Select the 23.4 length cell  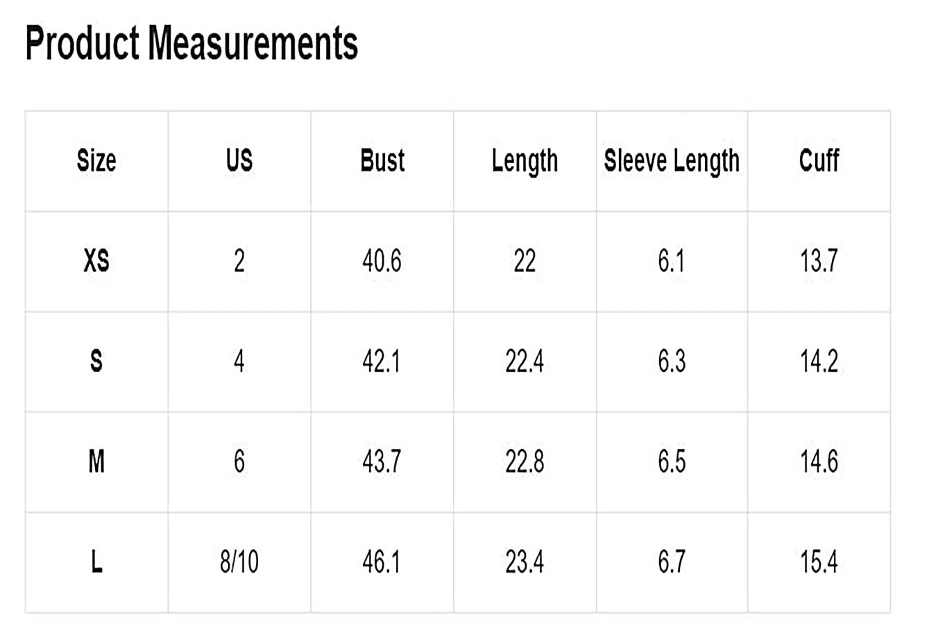pyautogui.click(x=525, y=561)
